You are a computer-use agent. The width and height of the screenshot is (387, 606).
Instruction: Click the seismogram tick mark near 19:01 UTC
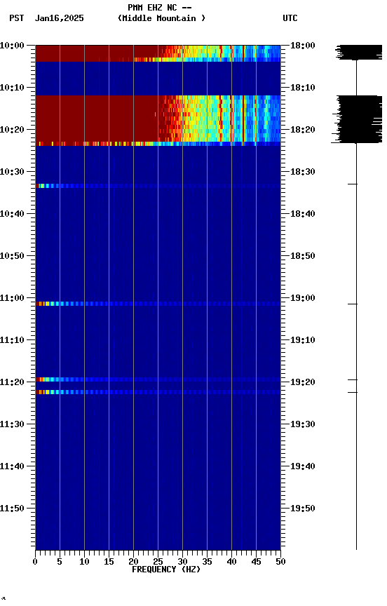(x=352, y=304)
